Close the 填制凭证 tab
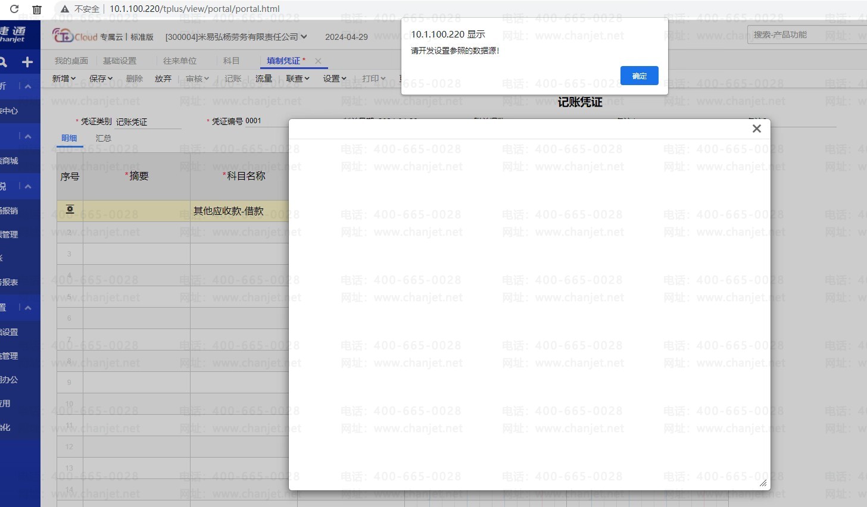This screenshot has height=507, width=867. [318, 61]
